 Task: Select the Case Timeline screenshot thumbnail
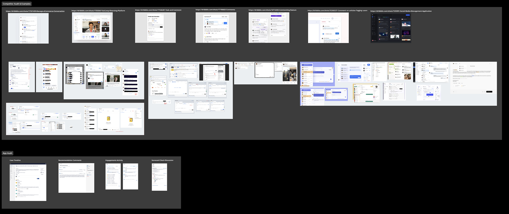click(28, 182)
